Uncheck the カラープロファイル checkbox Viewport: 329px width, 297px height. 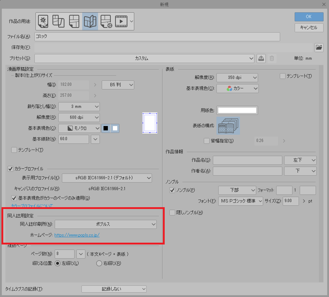[10, 169]
